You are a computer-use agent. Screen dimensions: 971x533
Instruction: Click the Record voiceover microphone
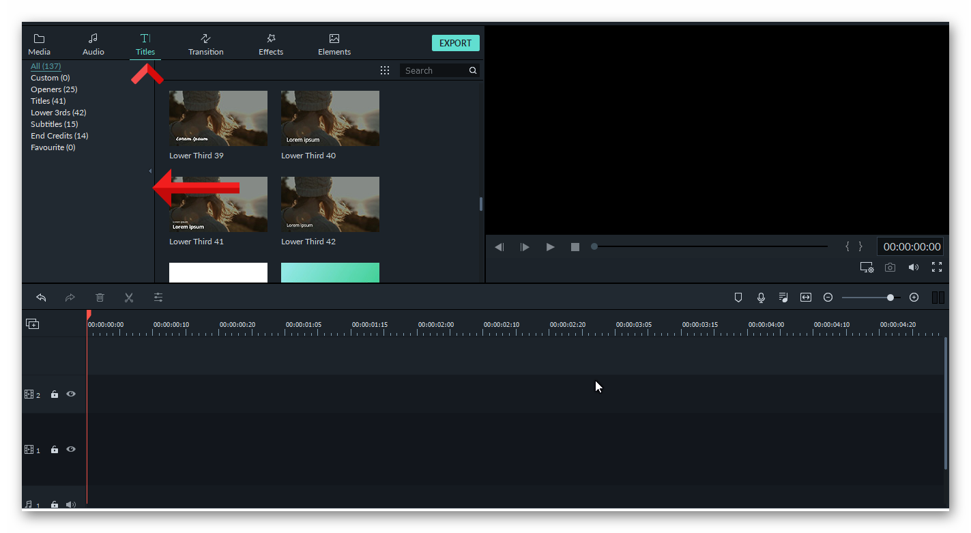pos(761,298)
